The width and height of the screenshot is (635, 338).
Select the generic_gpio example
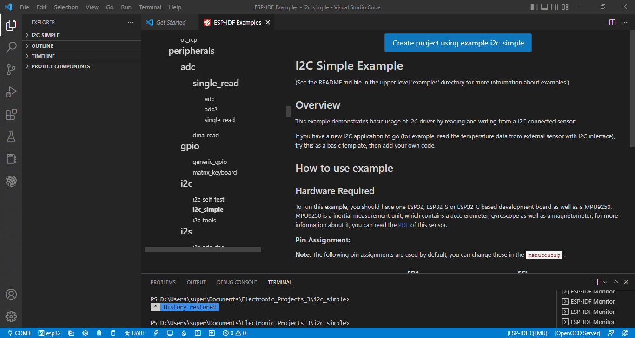coord(210,162)
